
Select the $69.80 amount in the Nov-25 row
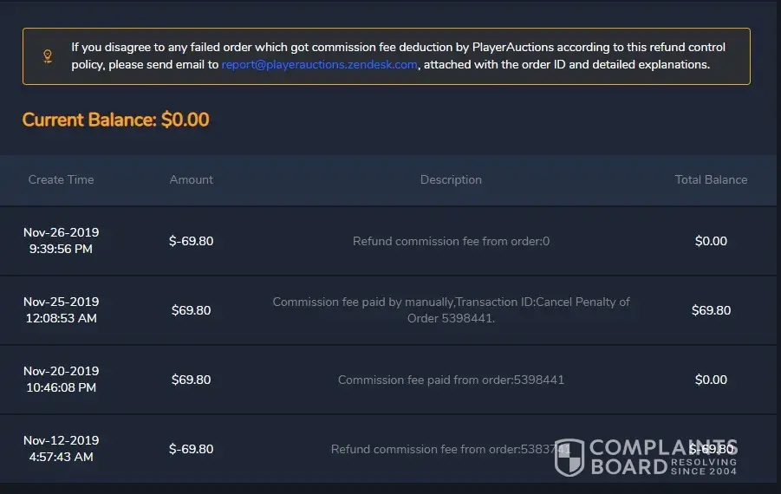(x=191, y=310)
